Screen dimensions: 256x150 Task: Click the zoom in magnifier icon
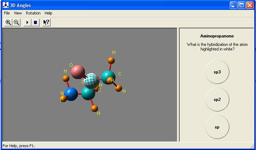8,22
